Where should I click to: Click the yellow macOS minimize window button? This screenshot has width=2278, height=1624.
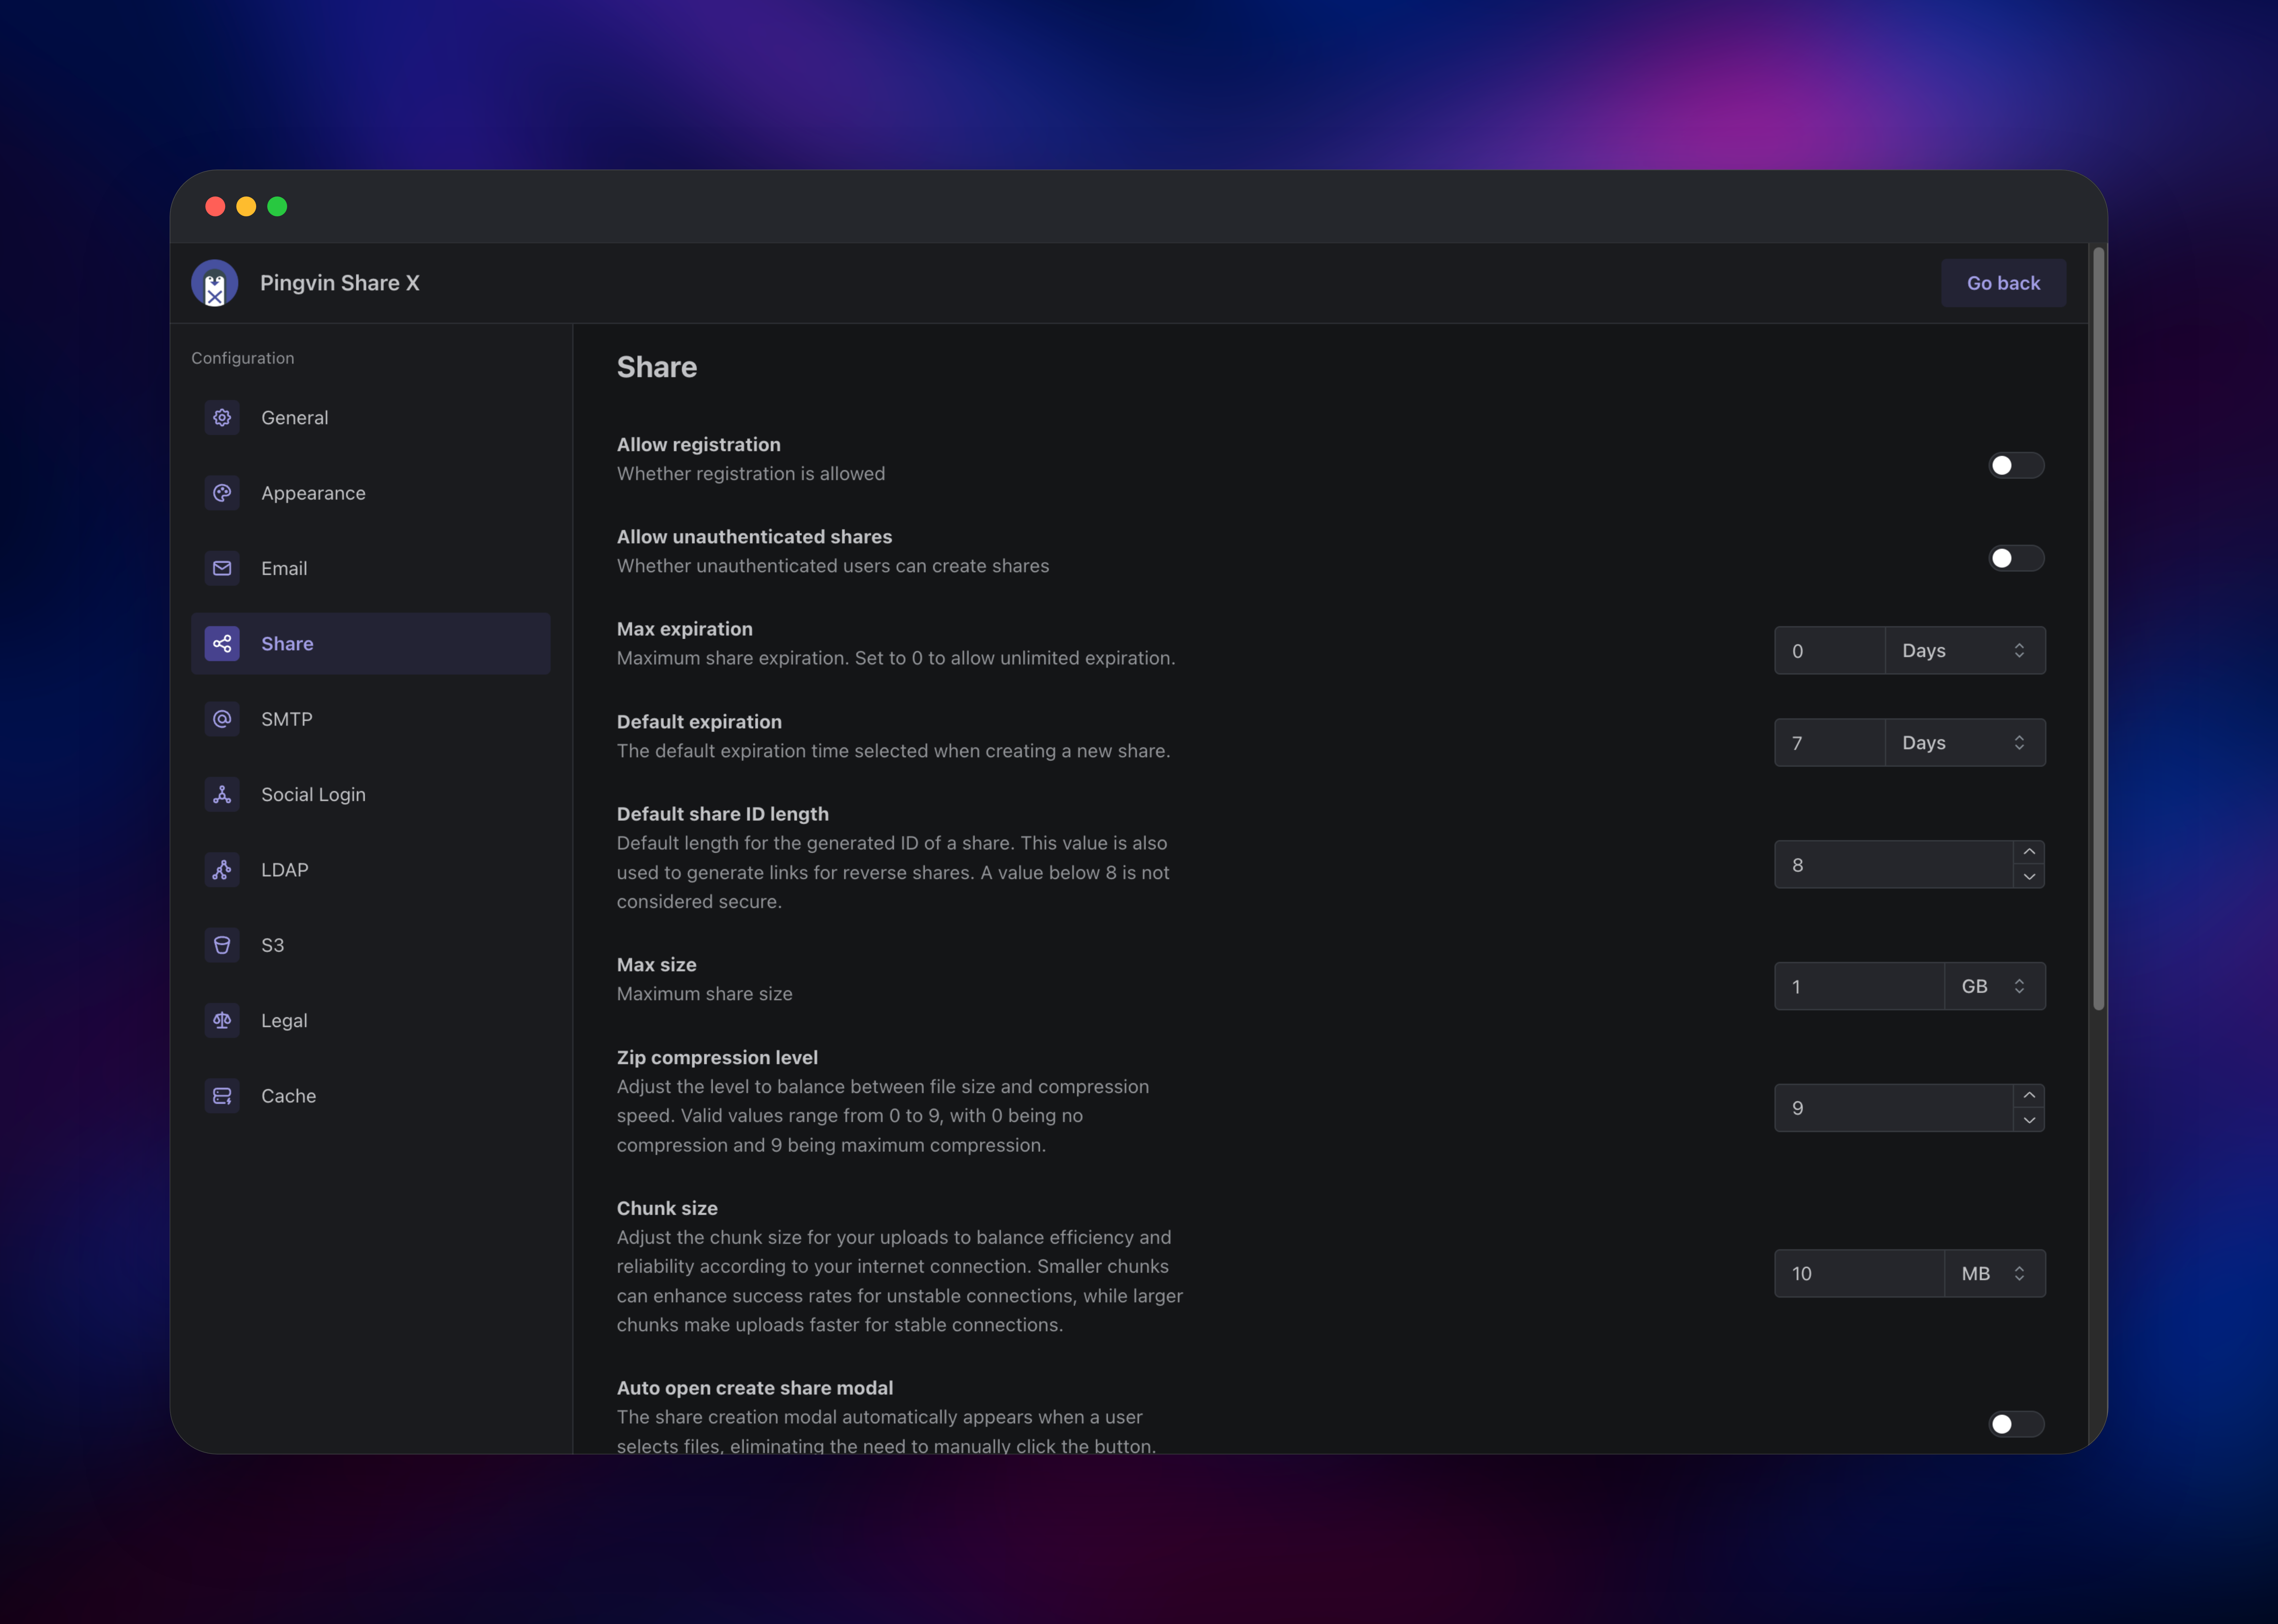pos(246,206)
